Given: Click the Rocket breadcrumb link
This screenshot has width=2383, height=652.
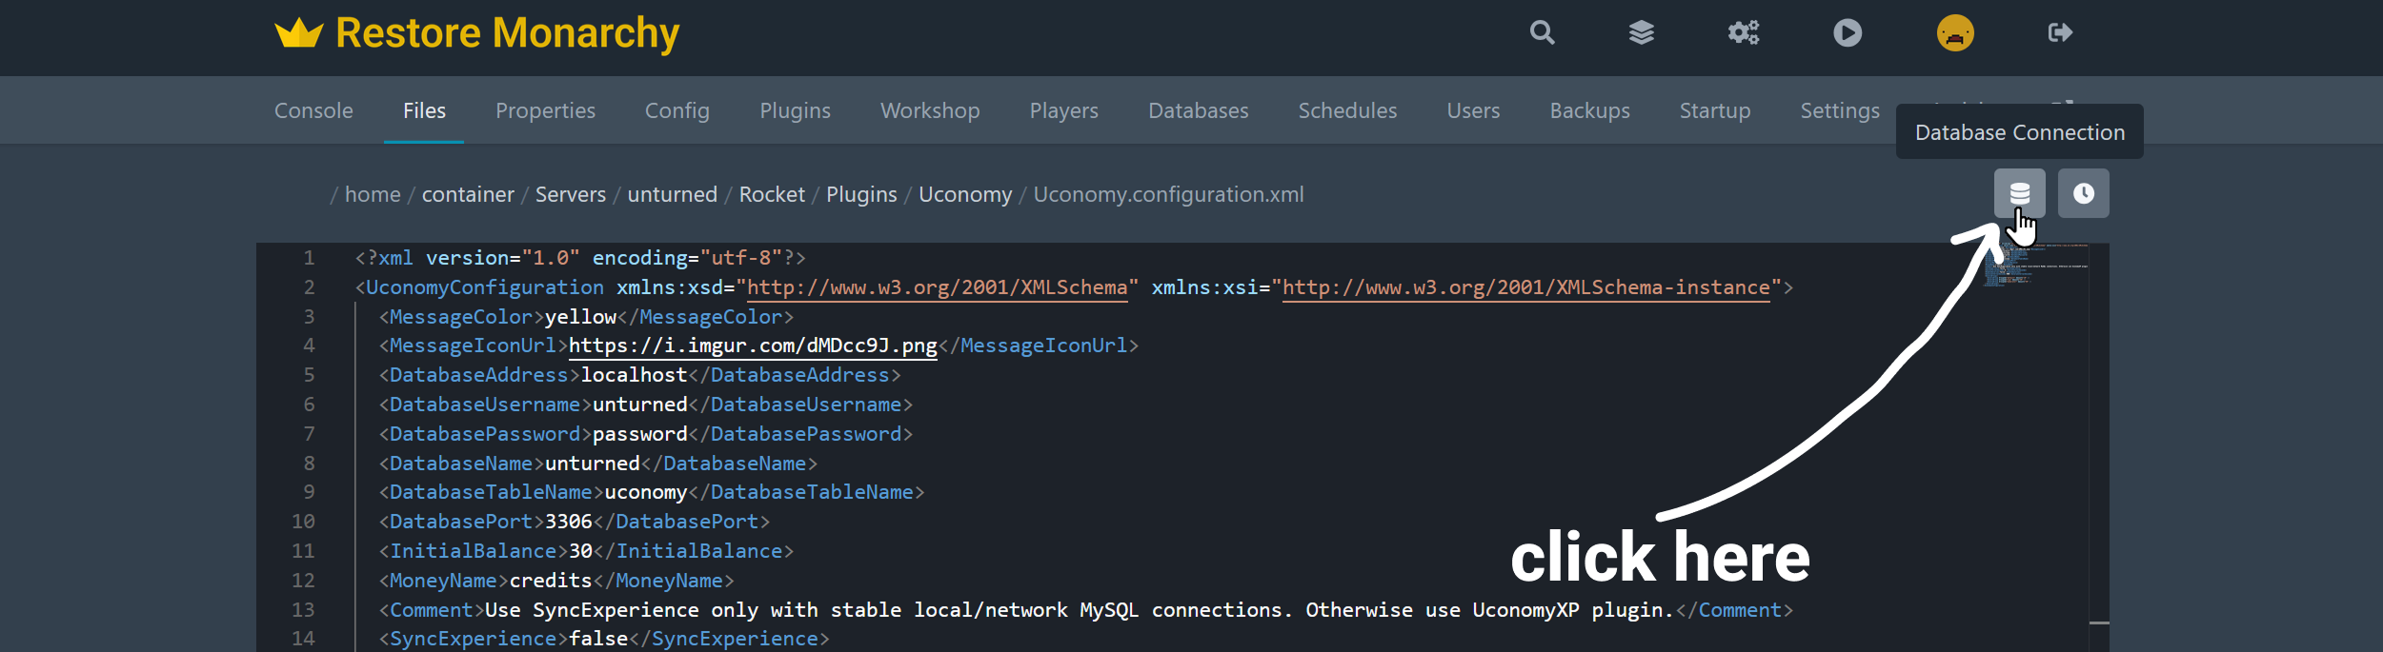Looking at the screenshot, I should (x=772, y=194).
